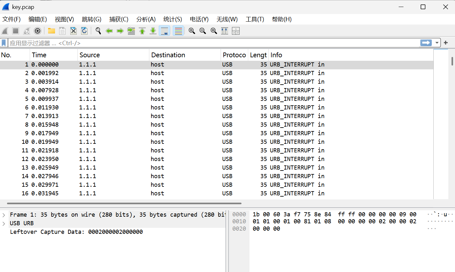Image resolution: width=455 pixels, height=272 pixels.
Task: Open the 捕获(C) menu
Action: 119,19
